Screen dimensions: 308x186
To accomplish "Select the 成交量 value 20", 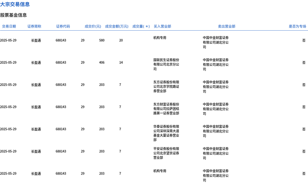I will (x=121, y=40).
